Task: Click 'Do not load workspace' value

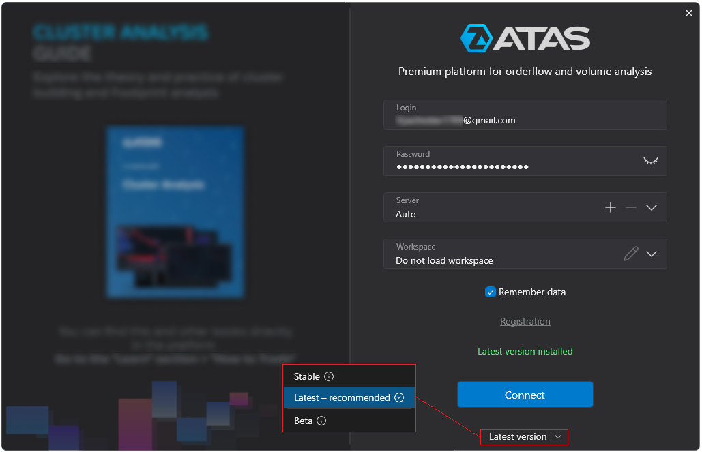Action: coord(444,260)
